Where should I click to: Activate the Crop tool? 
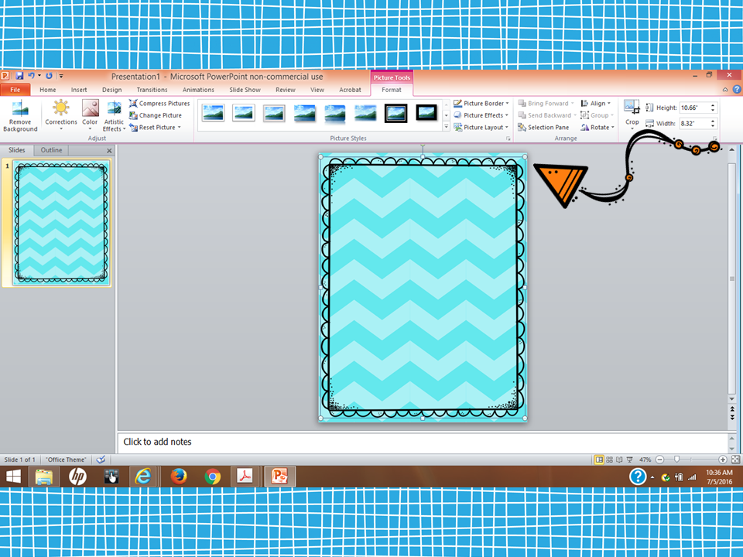tap(632, 112)
